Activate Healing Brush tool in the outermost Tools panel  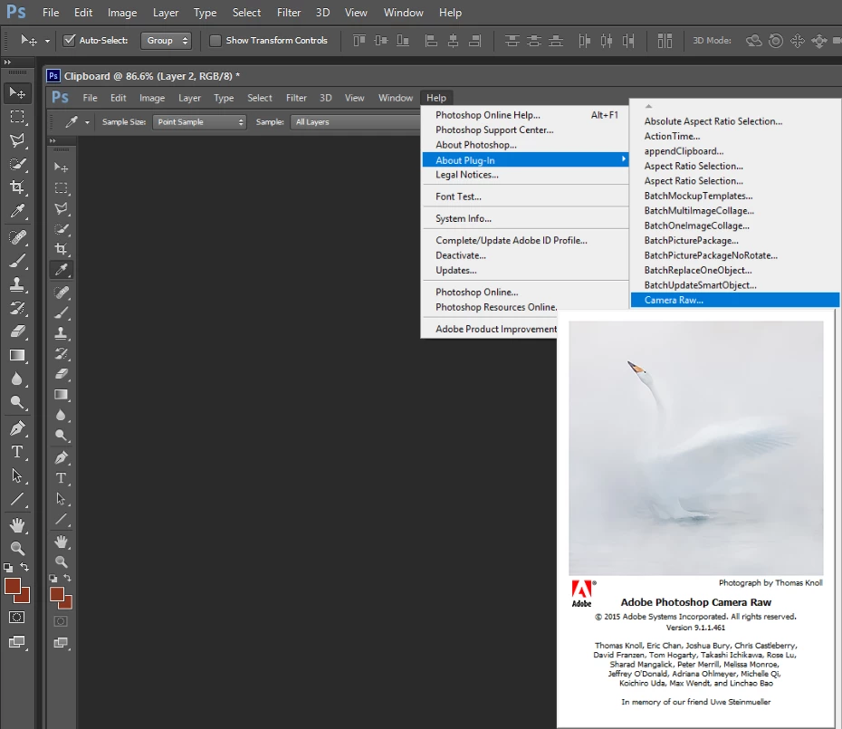click(17, 237)
